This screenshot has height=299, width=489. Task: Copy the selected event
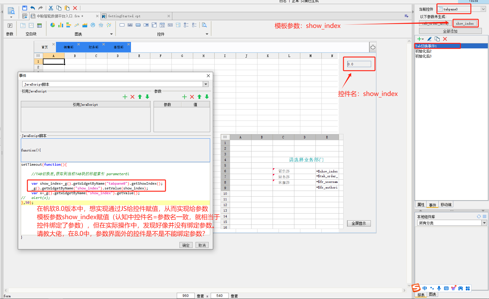tap(437, 39)
